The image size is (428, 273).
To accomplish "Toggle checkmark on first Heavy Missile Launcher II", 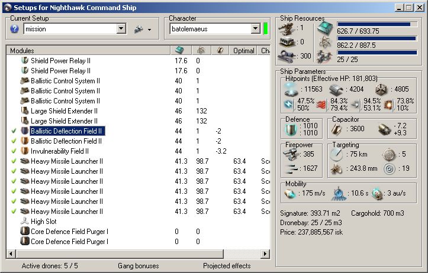I will 14,161.
